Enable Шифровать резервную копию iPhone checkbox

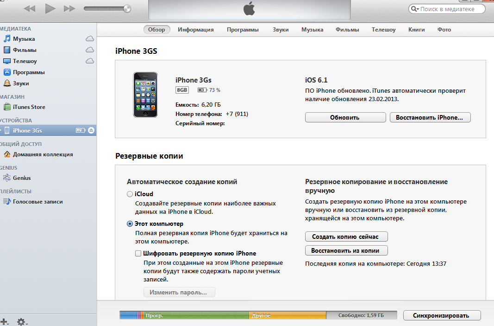click(138, 253)
